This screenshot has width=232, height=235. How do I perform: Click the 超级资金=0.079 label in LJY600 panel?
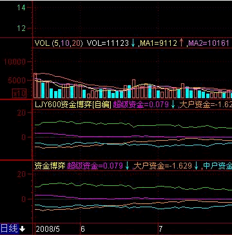[140, 105]
